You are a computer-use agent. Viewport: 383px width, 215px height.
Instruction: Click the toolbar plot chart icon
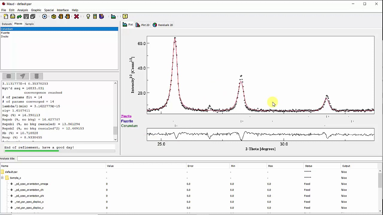(113, 16)
